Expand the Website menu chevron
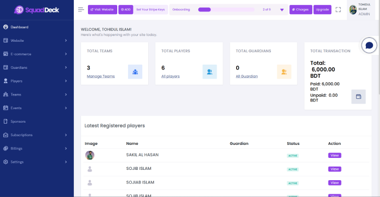 pyautogui.click(x=66, y=41)
